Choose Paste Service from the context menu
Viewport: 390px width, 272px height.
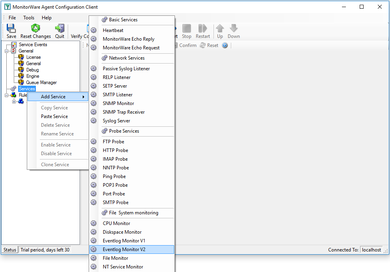pyautogui.click(x=58, y=116)
